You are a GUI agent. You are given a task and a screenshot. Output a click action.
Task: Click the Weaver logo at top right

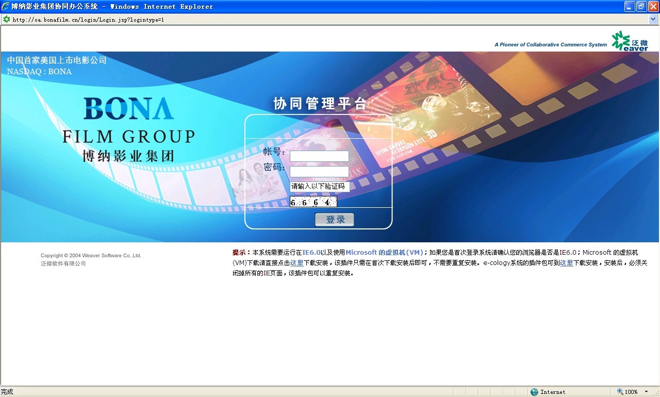[x=630, y=41]
